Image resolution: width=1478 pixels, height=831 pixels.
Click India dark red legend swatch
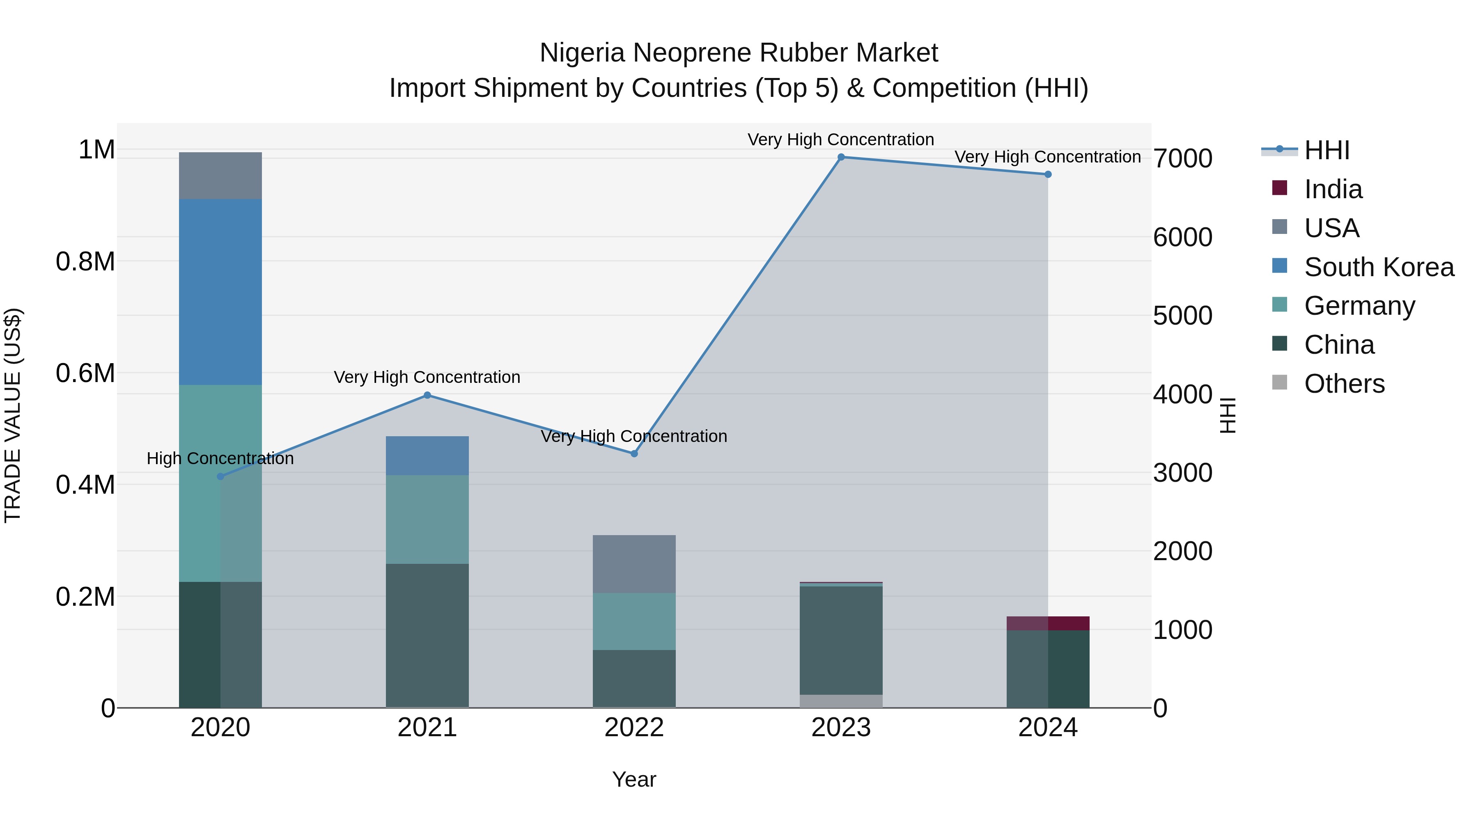pyautogui.click(x=1279, y=188)
